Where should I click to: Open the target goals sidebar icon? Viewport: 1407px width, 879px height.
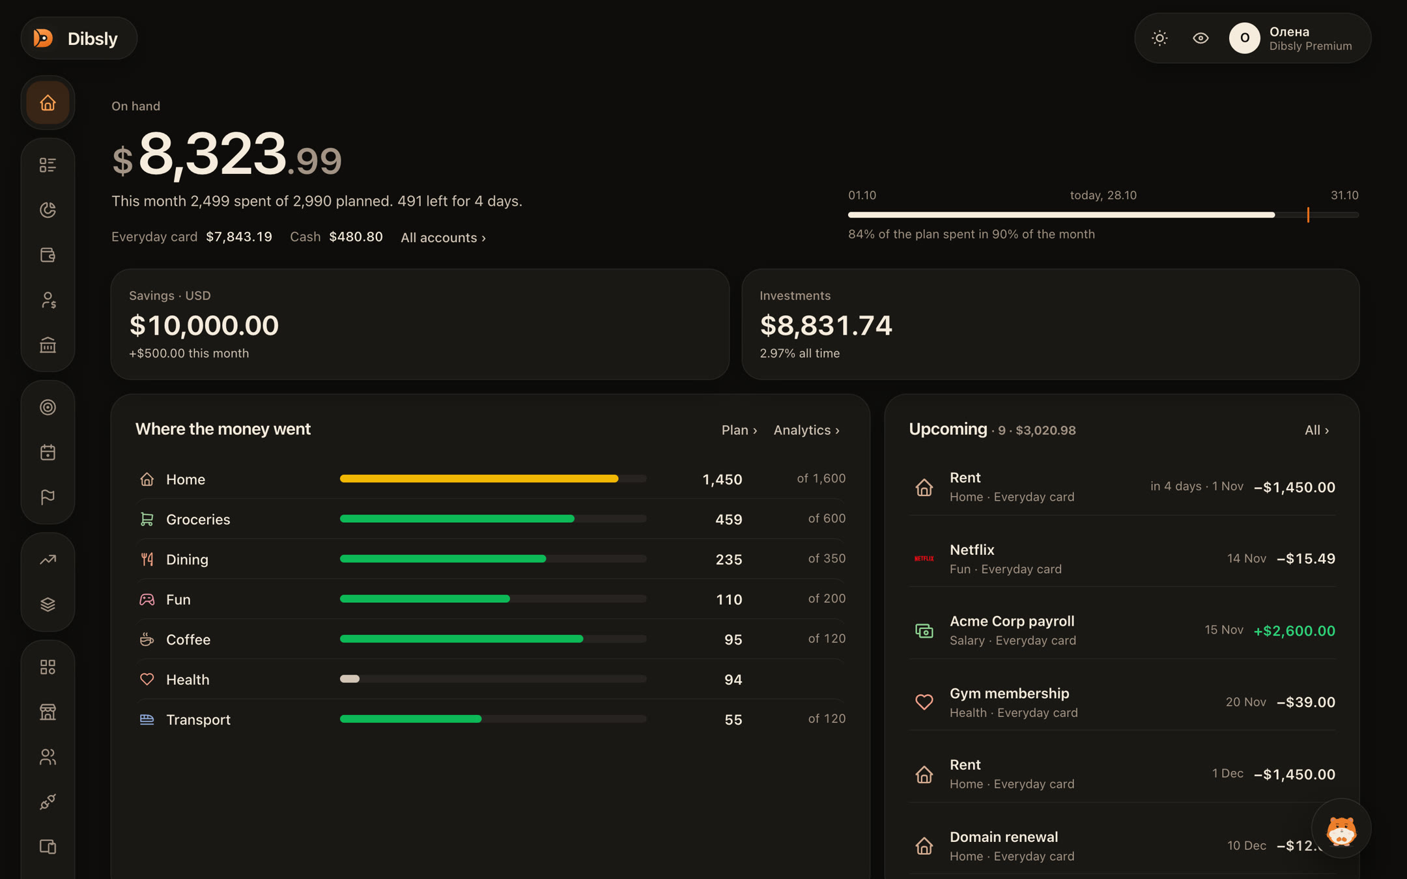coord(48,407)
